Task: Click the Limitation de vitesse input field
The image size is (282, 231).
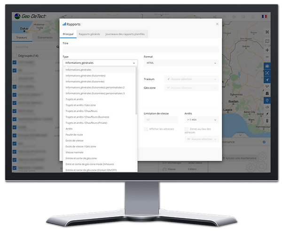Action: (161, 119)
